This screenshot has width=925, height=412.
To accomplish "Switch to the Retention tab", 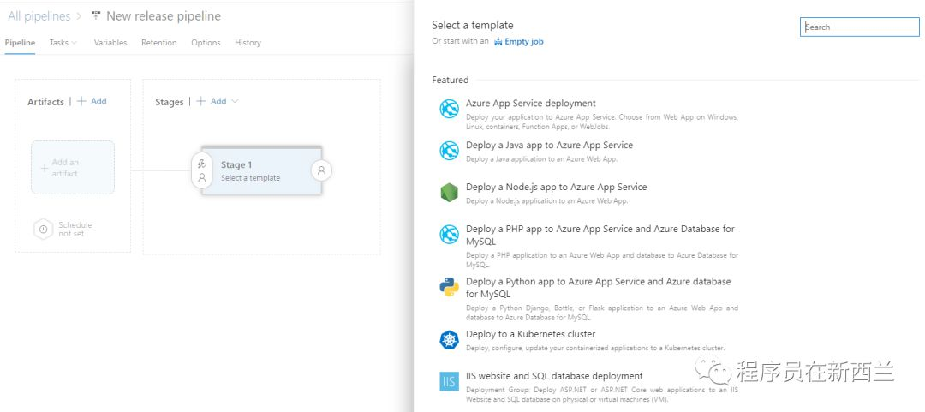I will tap(159, 43).
